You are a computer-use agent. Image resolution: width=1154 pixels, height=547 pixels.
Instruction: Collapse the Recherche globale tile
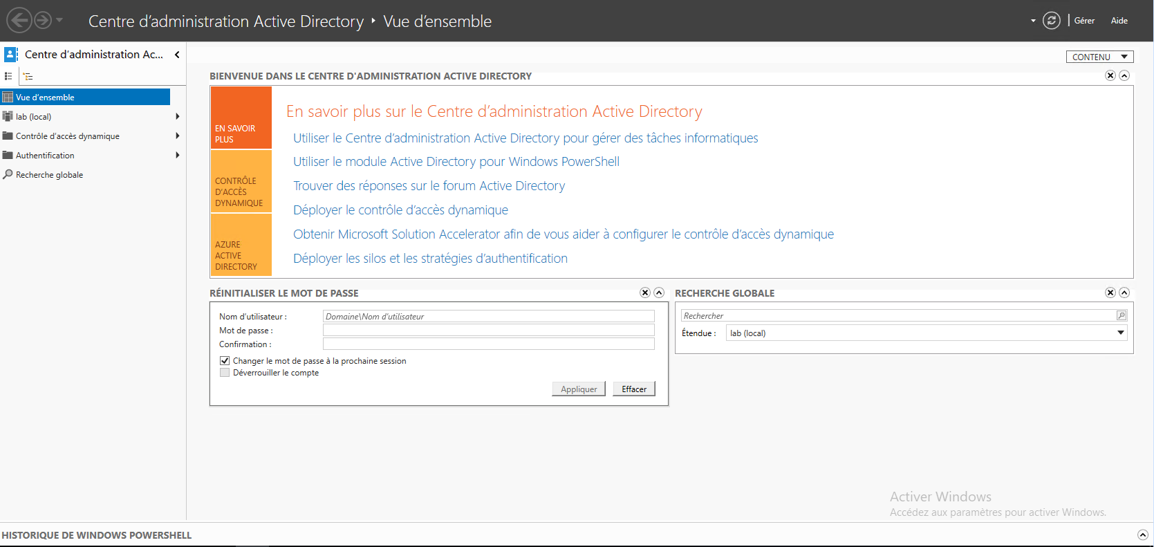1124,293
